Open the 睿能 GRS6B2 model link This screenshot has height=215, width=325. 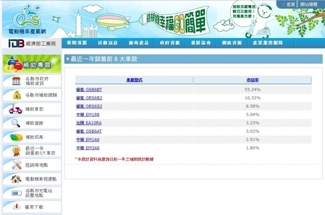pyautogui.click(x=89, y=98)
